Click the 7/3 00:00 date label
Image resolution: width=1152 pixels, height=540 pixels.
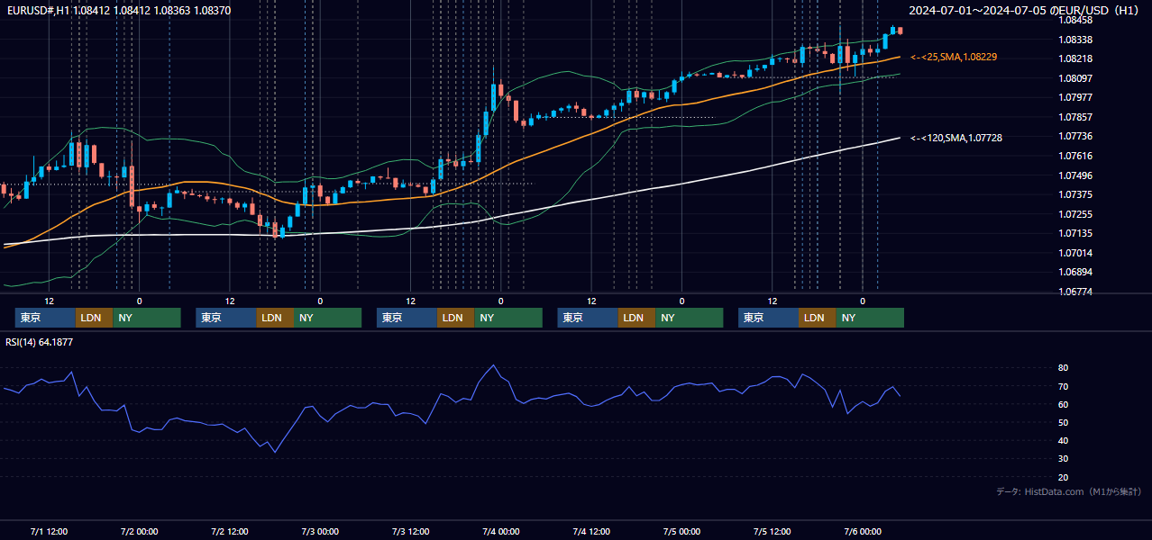click(x=320, y=531)
